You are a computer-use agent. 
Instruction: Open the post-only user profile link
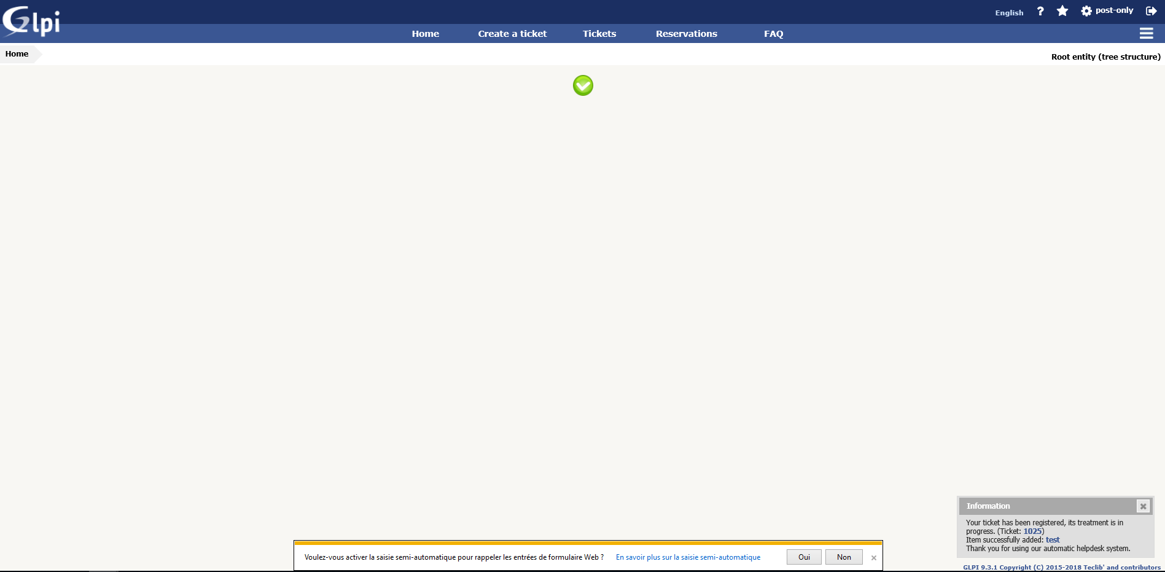1114,10
